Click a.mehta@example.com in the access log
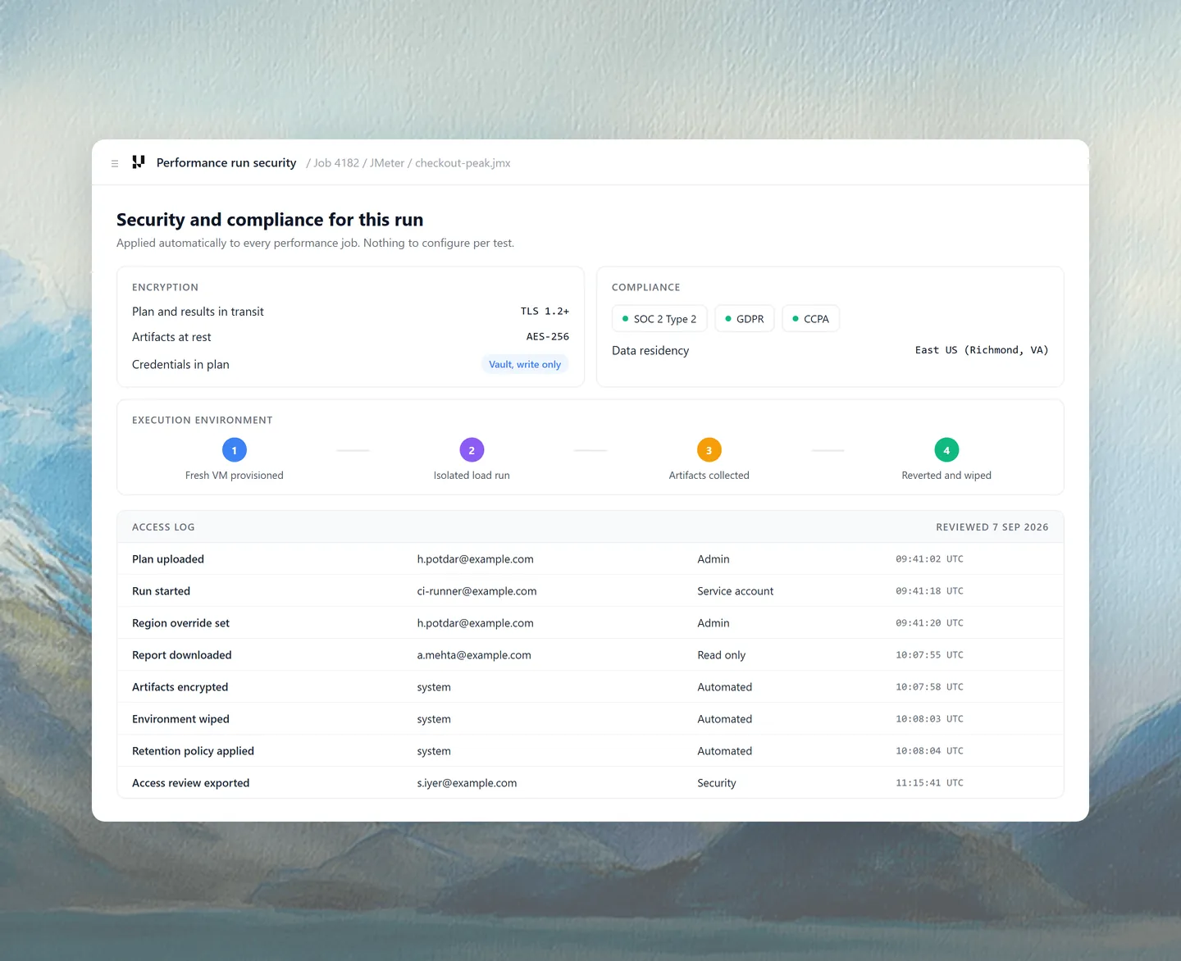The width and height of the screenshot is (1181, 961). pyautogui.click(x=474, y=655)
